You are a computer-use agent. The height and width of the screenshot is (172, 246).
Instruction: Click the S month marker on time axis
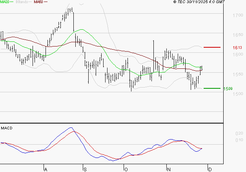85,170
